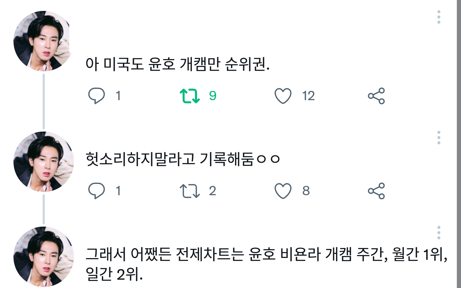461x288 pixels.
Task: Open the tweet text 헛소리하지말라고 기록해둠
Action: [x=183, y=159]
